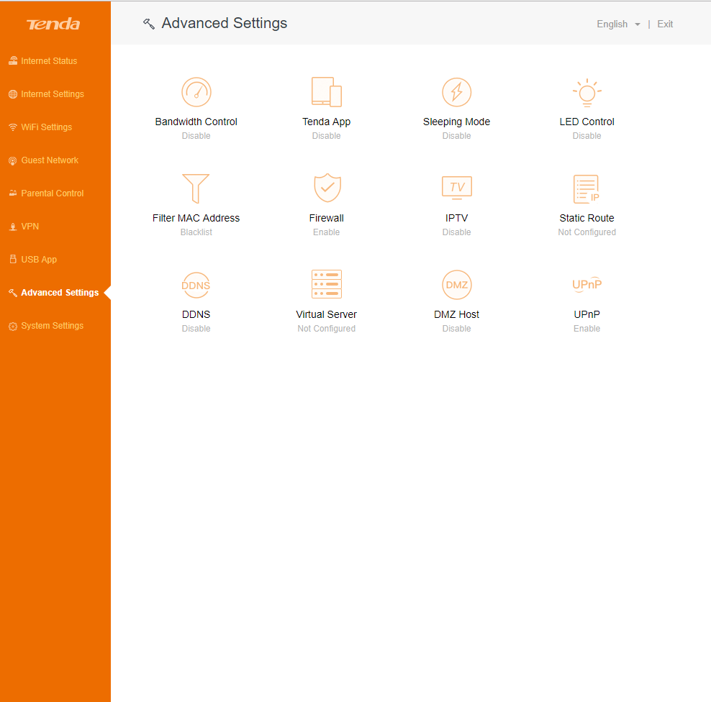The width and height of the screenshot is (711, 702).
Task: Click the language dropdown arrow
Action: [x=638, y=24]
